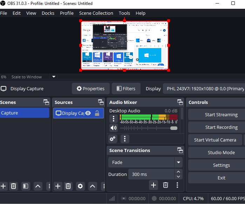The image size is (245, 204).
Task: Click the Properties button
Action: point(91,88)
